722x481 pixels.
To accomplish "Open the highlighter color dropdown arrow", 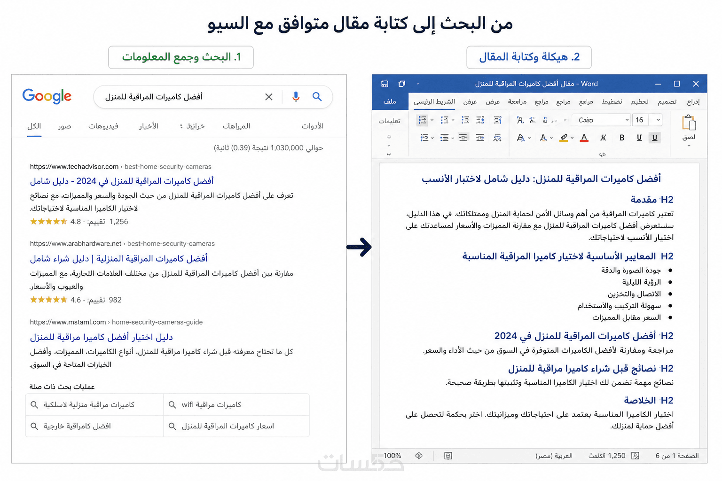I will coord(572,138).
